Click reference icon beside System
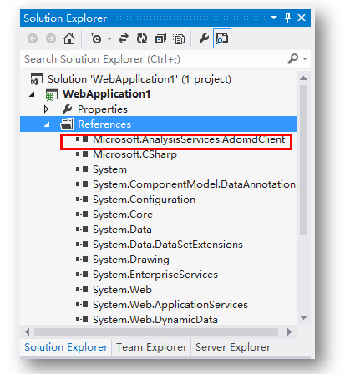Image resolution: width=350 pixels, height=374 pixels. (x=82, y=169)
